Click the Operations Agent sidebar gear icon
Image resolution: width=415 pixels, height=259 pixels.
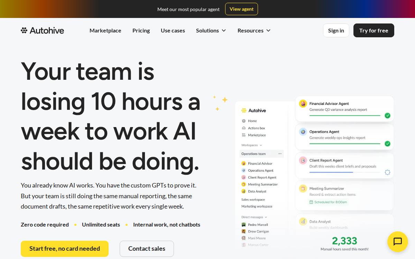coord(243,171)
